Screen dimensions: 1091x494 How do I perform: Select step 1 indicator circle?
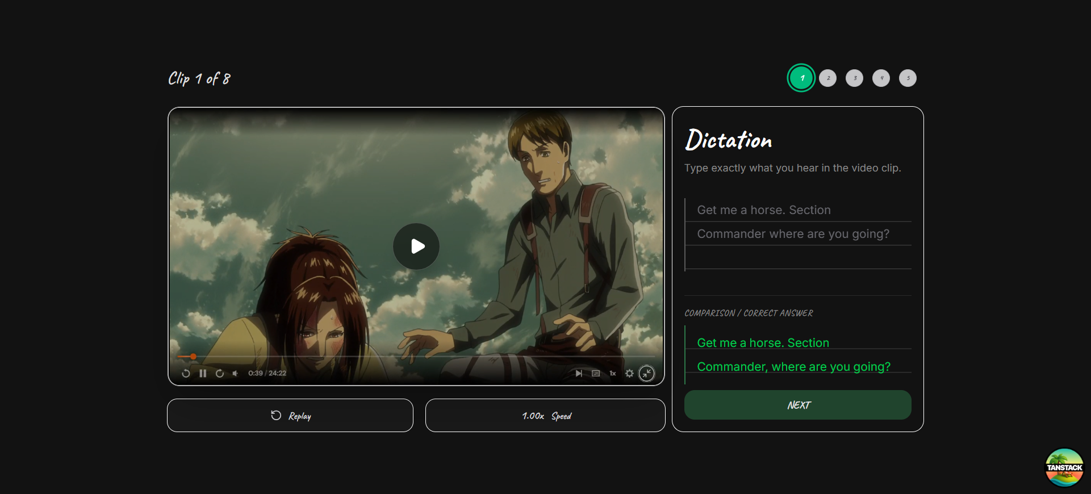coord(801,78)
